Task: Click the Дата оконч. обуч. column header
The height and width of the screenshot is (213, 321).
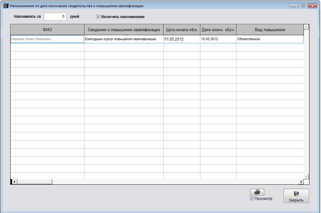Action: [218, 30]
